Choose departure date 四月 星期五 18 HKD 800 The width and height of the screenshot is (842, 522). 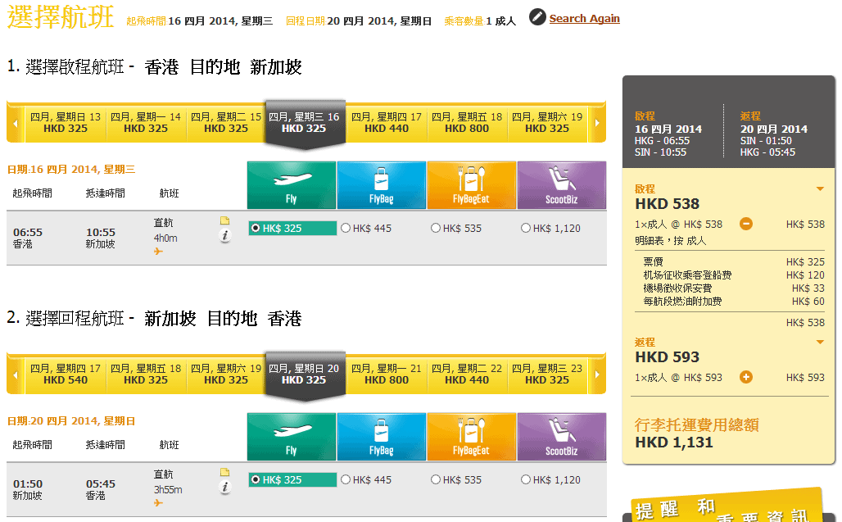coord(467,123)
